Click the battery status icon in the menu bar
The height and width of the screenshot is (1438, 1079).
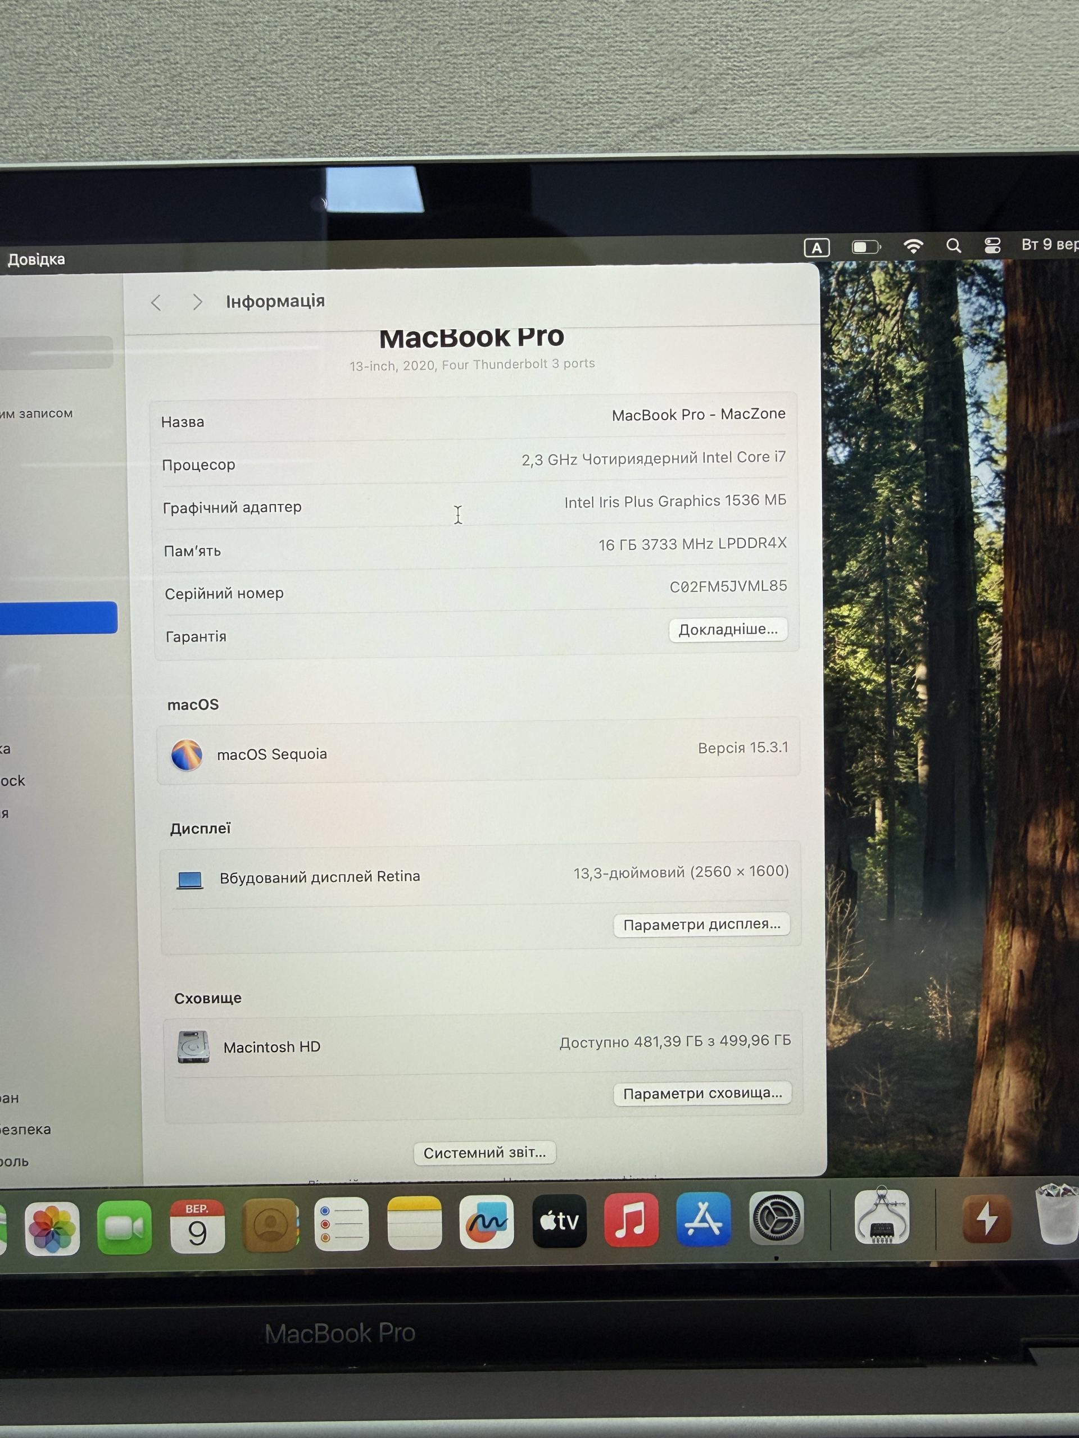pos(865,247)
